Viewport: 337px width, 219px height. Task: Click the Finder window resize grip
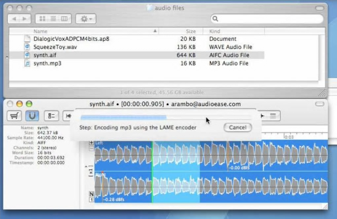(322, 93)
